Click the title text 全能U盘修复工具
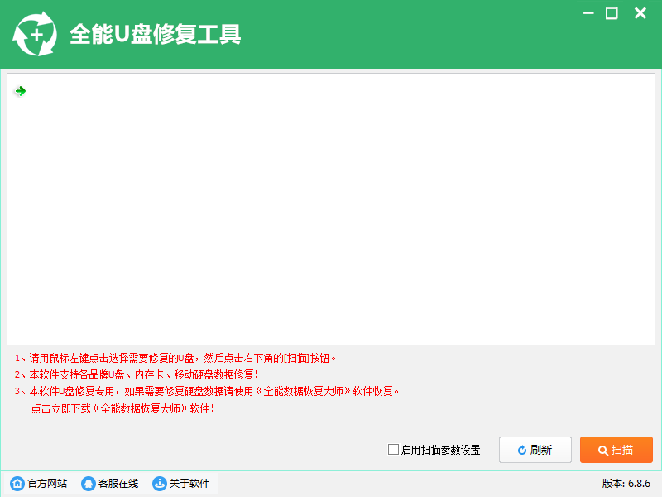The width and height of the screenshot is (662, 497). [155, 34]
